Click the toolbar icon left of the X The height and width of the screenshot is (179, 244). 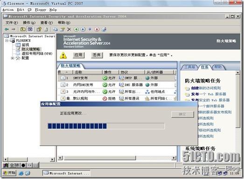click(63, 29)
